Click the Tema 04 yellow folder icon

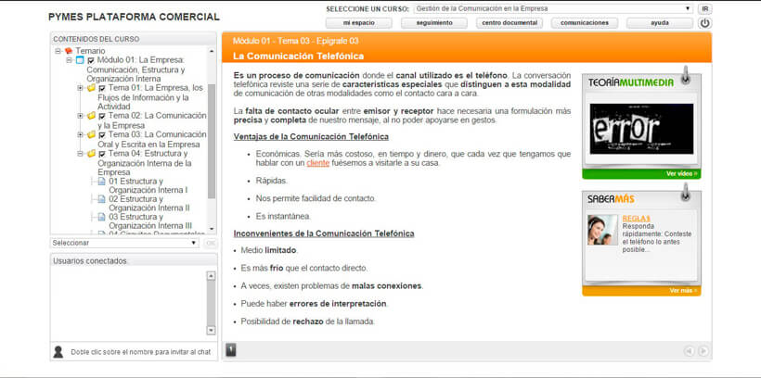point(91,154)
